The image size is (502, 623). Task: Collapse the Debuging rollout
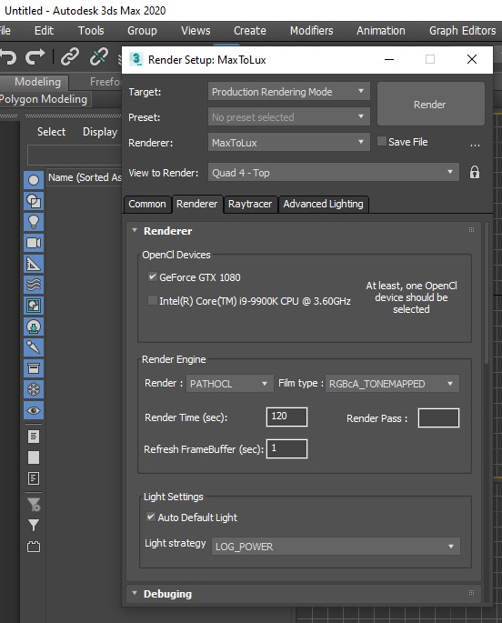(x=135, y=593)
